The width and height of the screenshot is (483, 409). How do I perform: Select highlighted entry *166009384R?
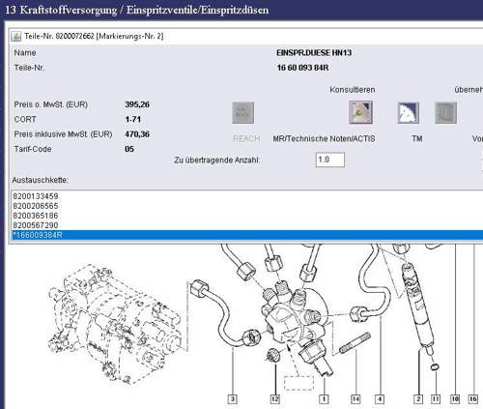[247, 235]
